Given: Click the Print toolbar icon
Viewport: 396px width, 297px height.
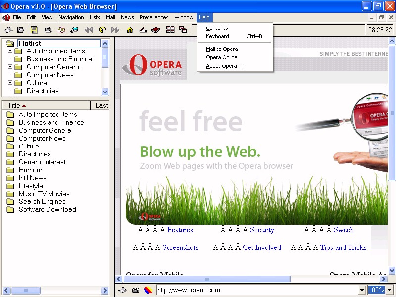Looking at the screenshot, I should 48,30.
